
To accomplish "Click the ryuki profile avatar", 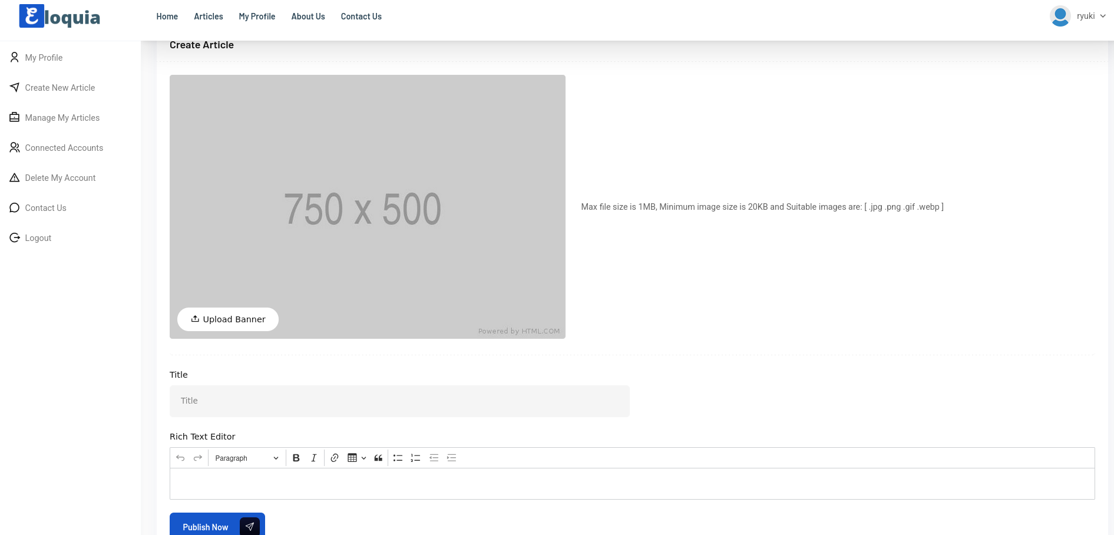I will [1060, 16].
